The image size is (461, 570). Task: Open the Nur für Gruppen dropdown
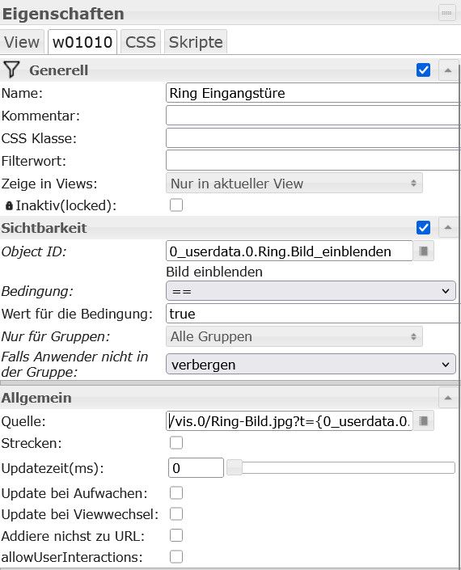pos(294,336)
